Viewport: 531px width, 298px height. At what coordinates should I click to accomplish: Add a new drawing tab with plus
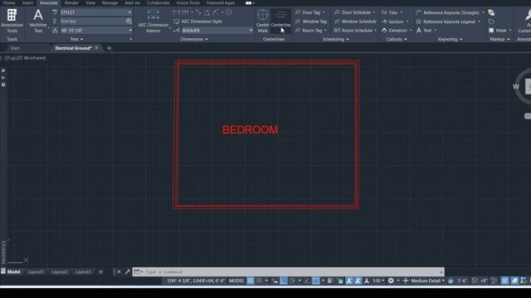pos(109,48)
